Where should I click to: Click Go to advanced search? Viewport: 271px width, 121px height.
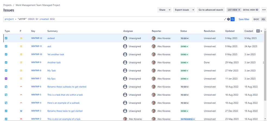pos(211,10)
